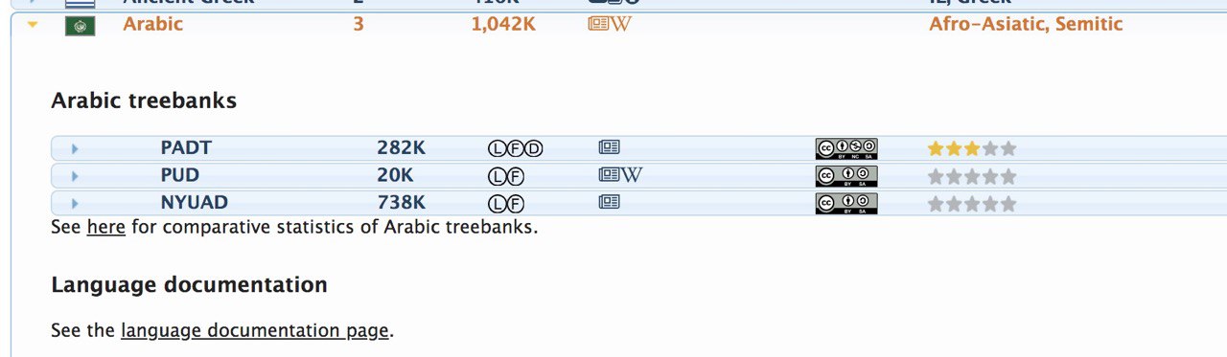
Task: Click the PUD news genre icon
Action: (x=609, y=175)
